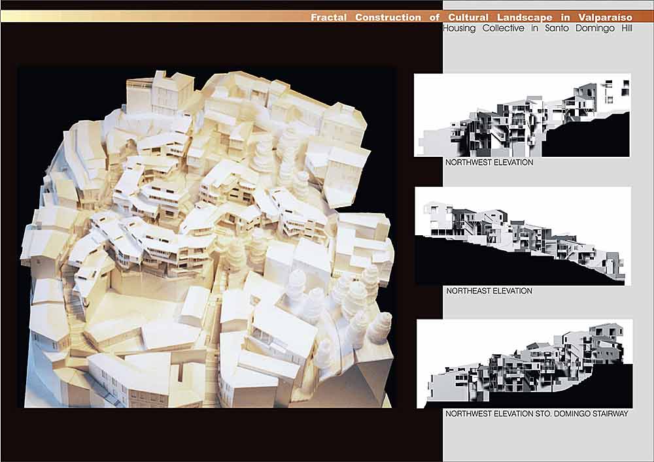Click the 'NORTHWEST ELEVATION' caption
The height and width of the screenshot is (462, 654).
[x=489, y=163]
